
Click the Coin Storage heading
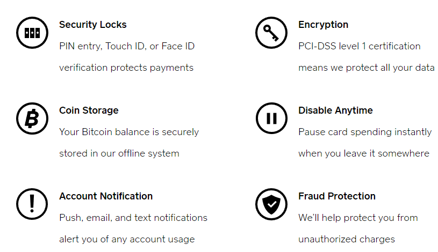(89, 110)
